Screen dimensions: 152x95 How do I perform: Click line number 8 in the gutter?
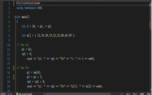(9, 36)
